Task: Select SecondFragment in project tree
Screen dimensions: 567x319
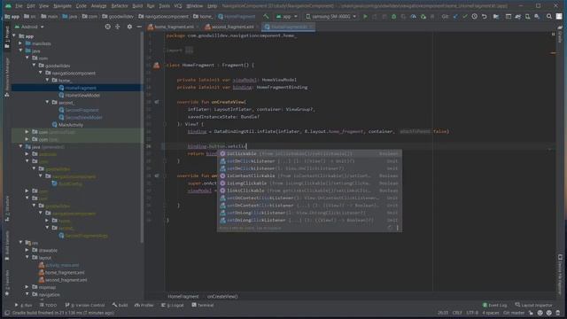Action: (82, 110)
